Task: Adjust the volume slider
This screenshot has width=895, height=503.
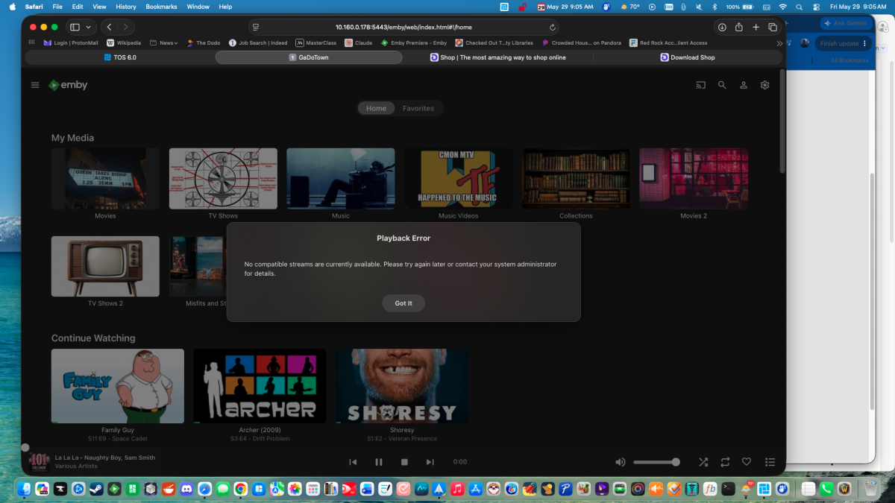Action: click(656, 462)
